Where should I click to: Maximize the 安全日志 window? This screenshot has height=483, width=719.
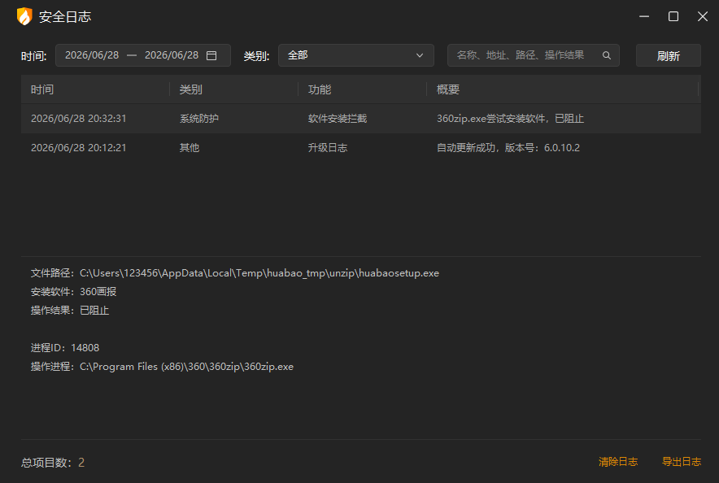pyautogui.click(x=673, y=16)
